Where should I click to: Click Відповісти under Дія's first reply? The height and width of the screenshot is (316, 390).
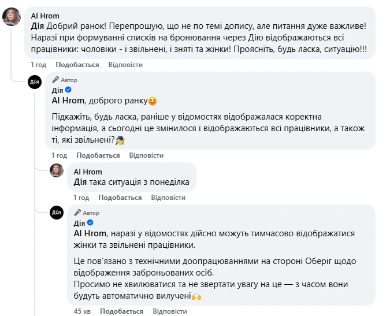[147, 155]
